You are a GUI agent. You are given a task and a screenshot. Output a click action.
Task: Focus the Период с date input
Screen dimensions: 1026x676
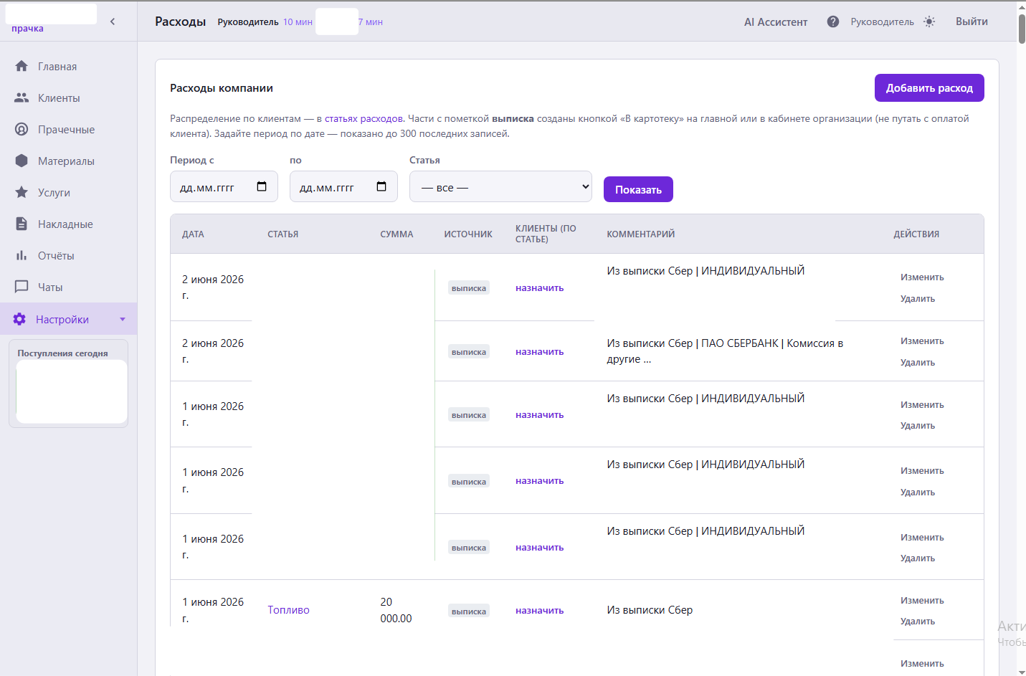[x=224, y=186]
